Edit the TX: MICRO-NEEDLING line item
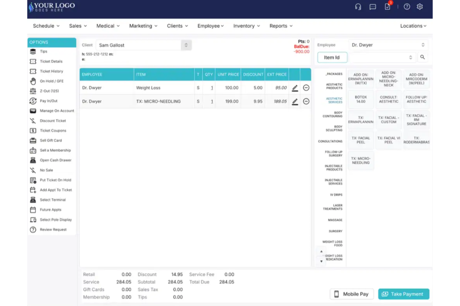This screenshot has width=460, height=306. (x=295, y=102)
